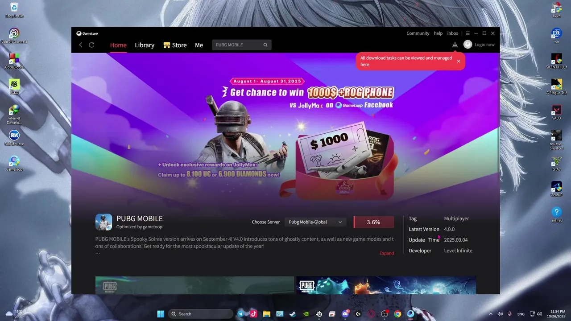Image resolution: width=571 pixels, height=321 pixels.
Task: Show hidden tray icons chevron
Action: click(x=491, y=314)
